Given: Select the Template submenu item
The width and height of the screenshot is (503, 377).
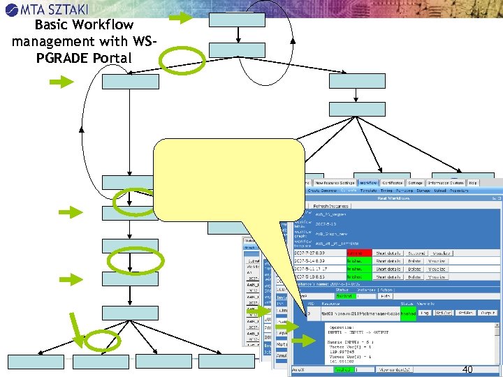Looking at the screenshot, I should tap(368, 191).
